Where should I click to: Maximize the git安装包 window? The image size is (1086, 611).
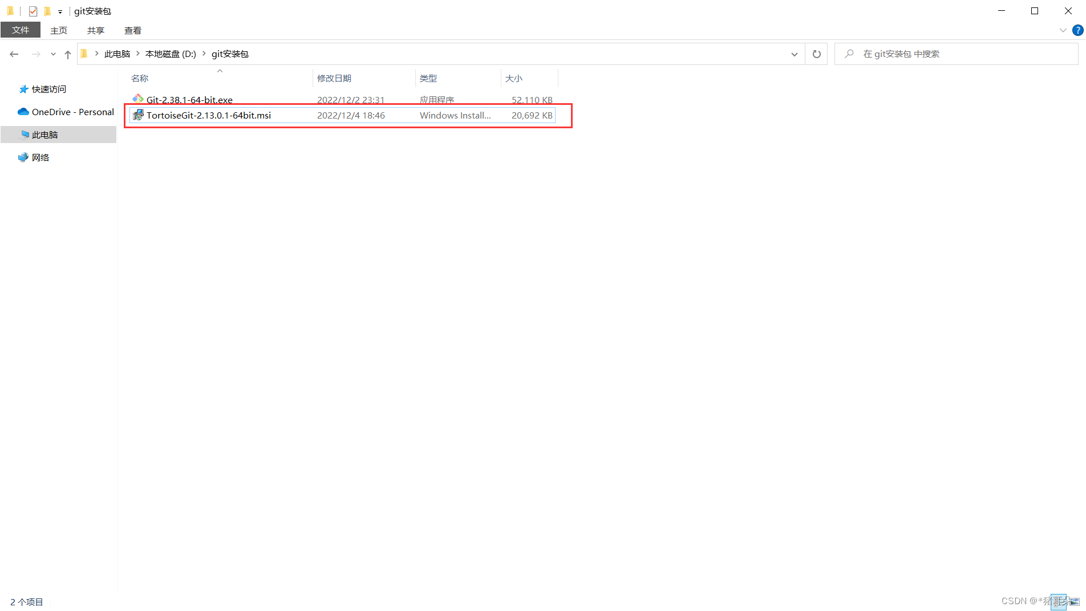[x=1035, y=11]
